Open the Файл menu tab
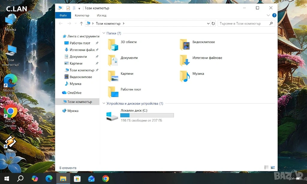Screen dimensions: 307x184 pos(63,15)
